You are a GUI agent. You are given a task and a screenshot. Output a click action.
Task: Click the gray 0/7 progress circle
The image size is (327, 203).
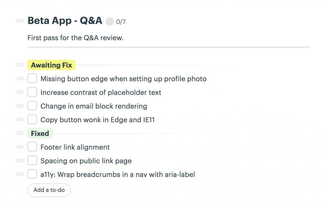click(x=110, y=22)
